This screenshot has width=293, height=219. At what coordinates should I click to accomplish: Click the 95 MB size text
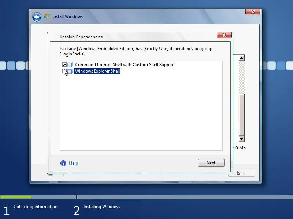click(240, 148)
